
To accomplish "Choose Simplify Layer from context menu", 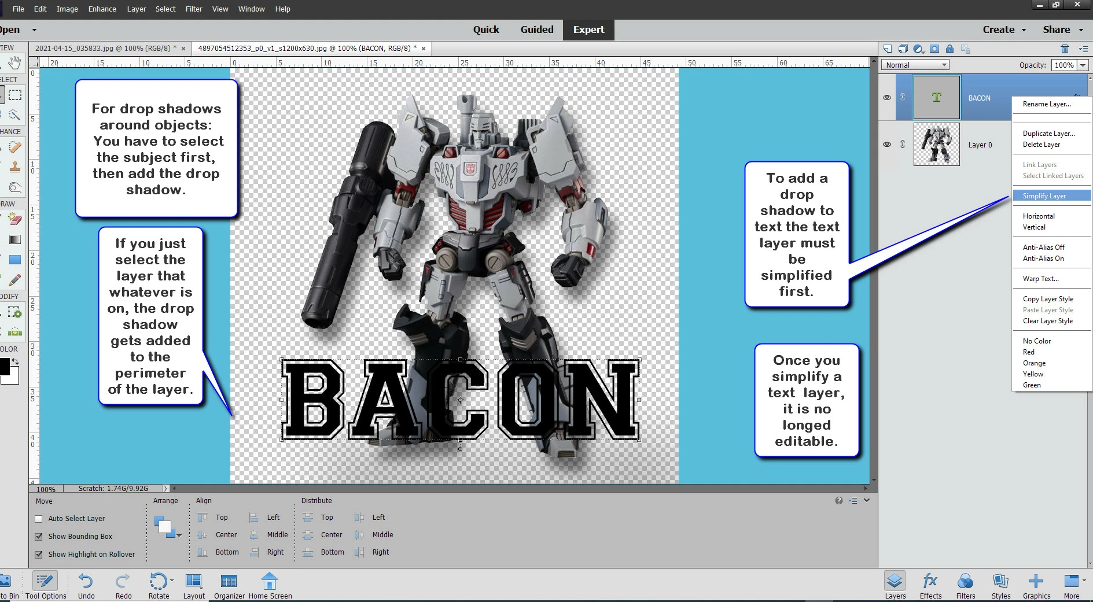I will pyautogui.click(x=1052, y=196).
